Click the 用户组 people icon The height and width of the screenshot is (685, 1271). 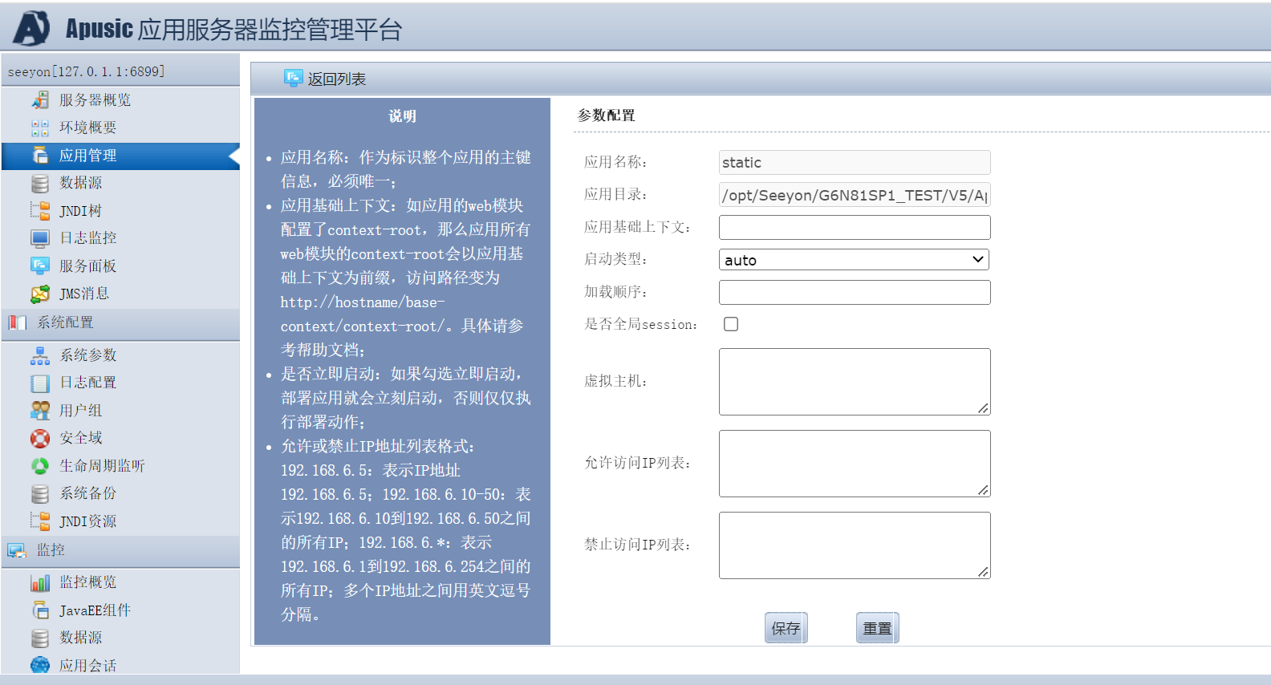tap(40, 411)
